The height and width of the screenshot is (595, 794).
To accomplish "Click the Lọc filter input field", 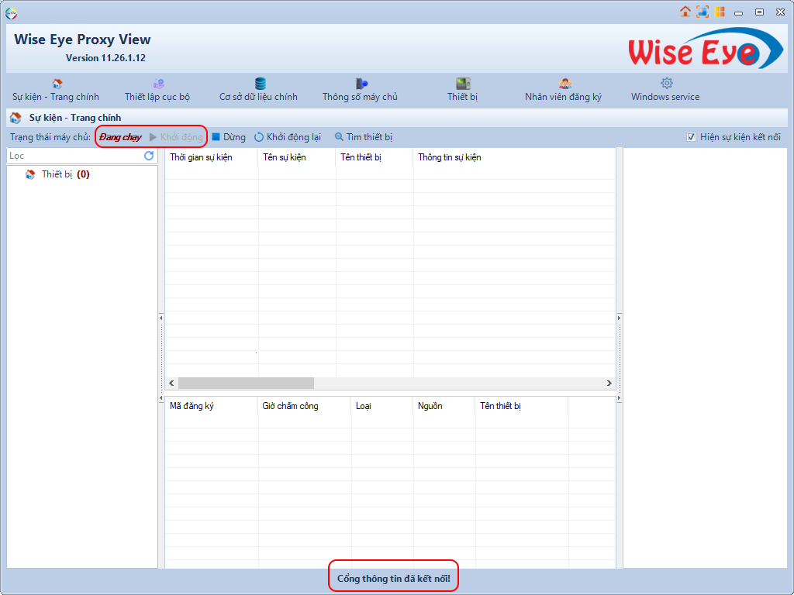I will pos(74,156).
